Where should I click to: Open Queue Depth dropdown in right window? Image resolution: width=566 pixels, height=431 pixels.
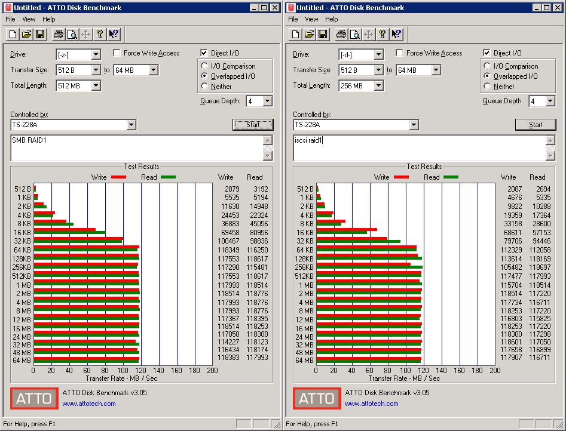click(550, 101)
